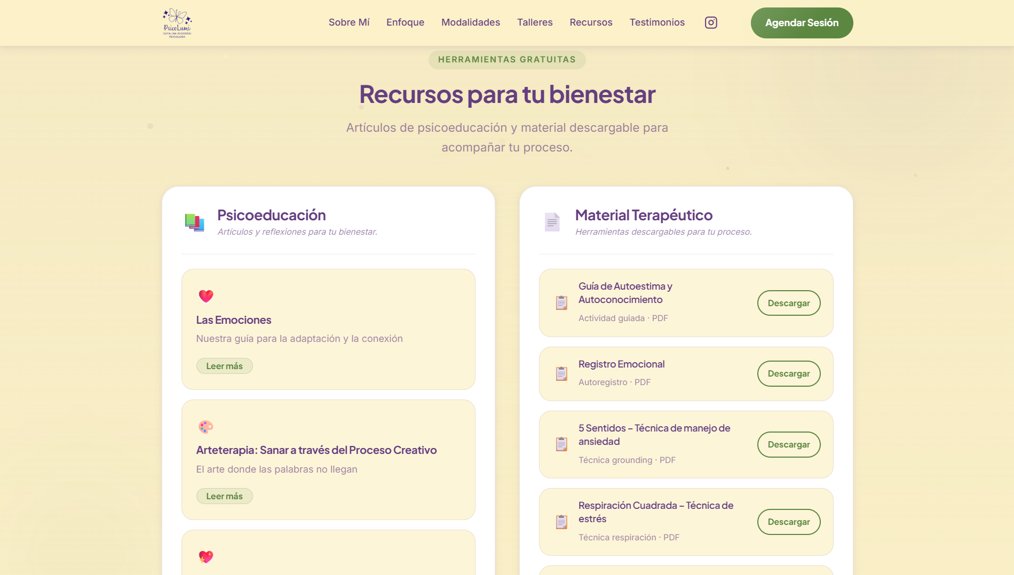Screen dimensions: 1014x575
Task: Click the 'Artículos y reflexiones para tu bienestar' subtitle
Action: pyautogui.click(x=297, y=231)
